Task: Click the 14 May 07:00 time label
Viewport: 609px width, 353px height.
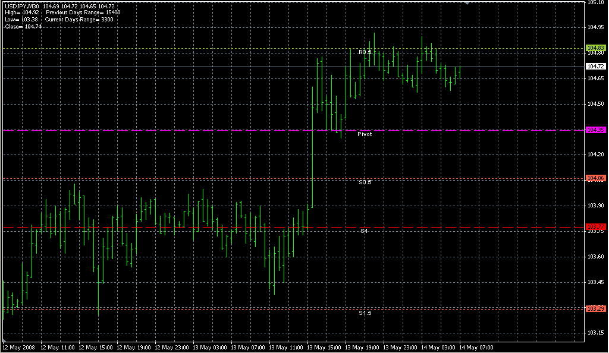Action: click(x=476, y=347)
